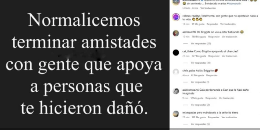Open adriizum96 profile avatar
260x130 pixels.
(x=176, y=33)
